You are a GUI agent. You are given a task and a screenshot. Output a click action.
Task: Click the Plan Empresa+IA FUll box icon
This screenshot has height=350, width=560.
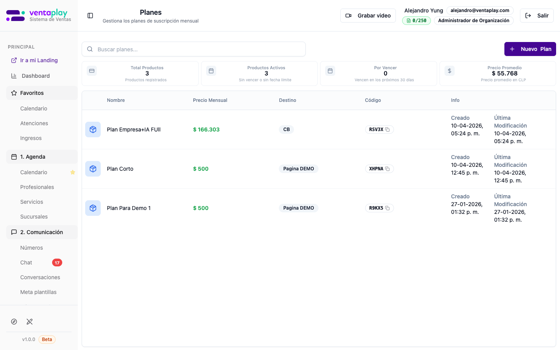93,129
